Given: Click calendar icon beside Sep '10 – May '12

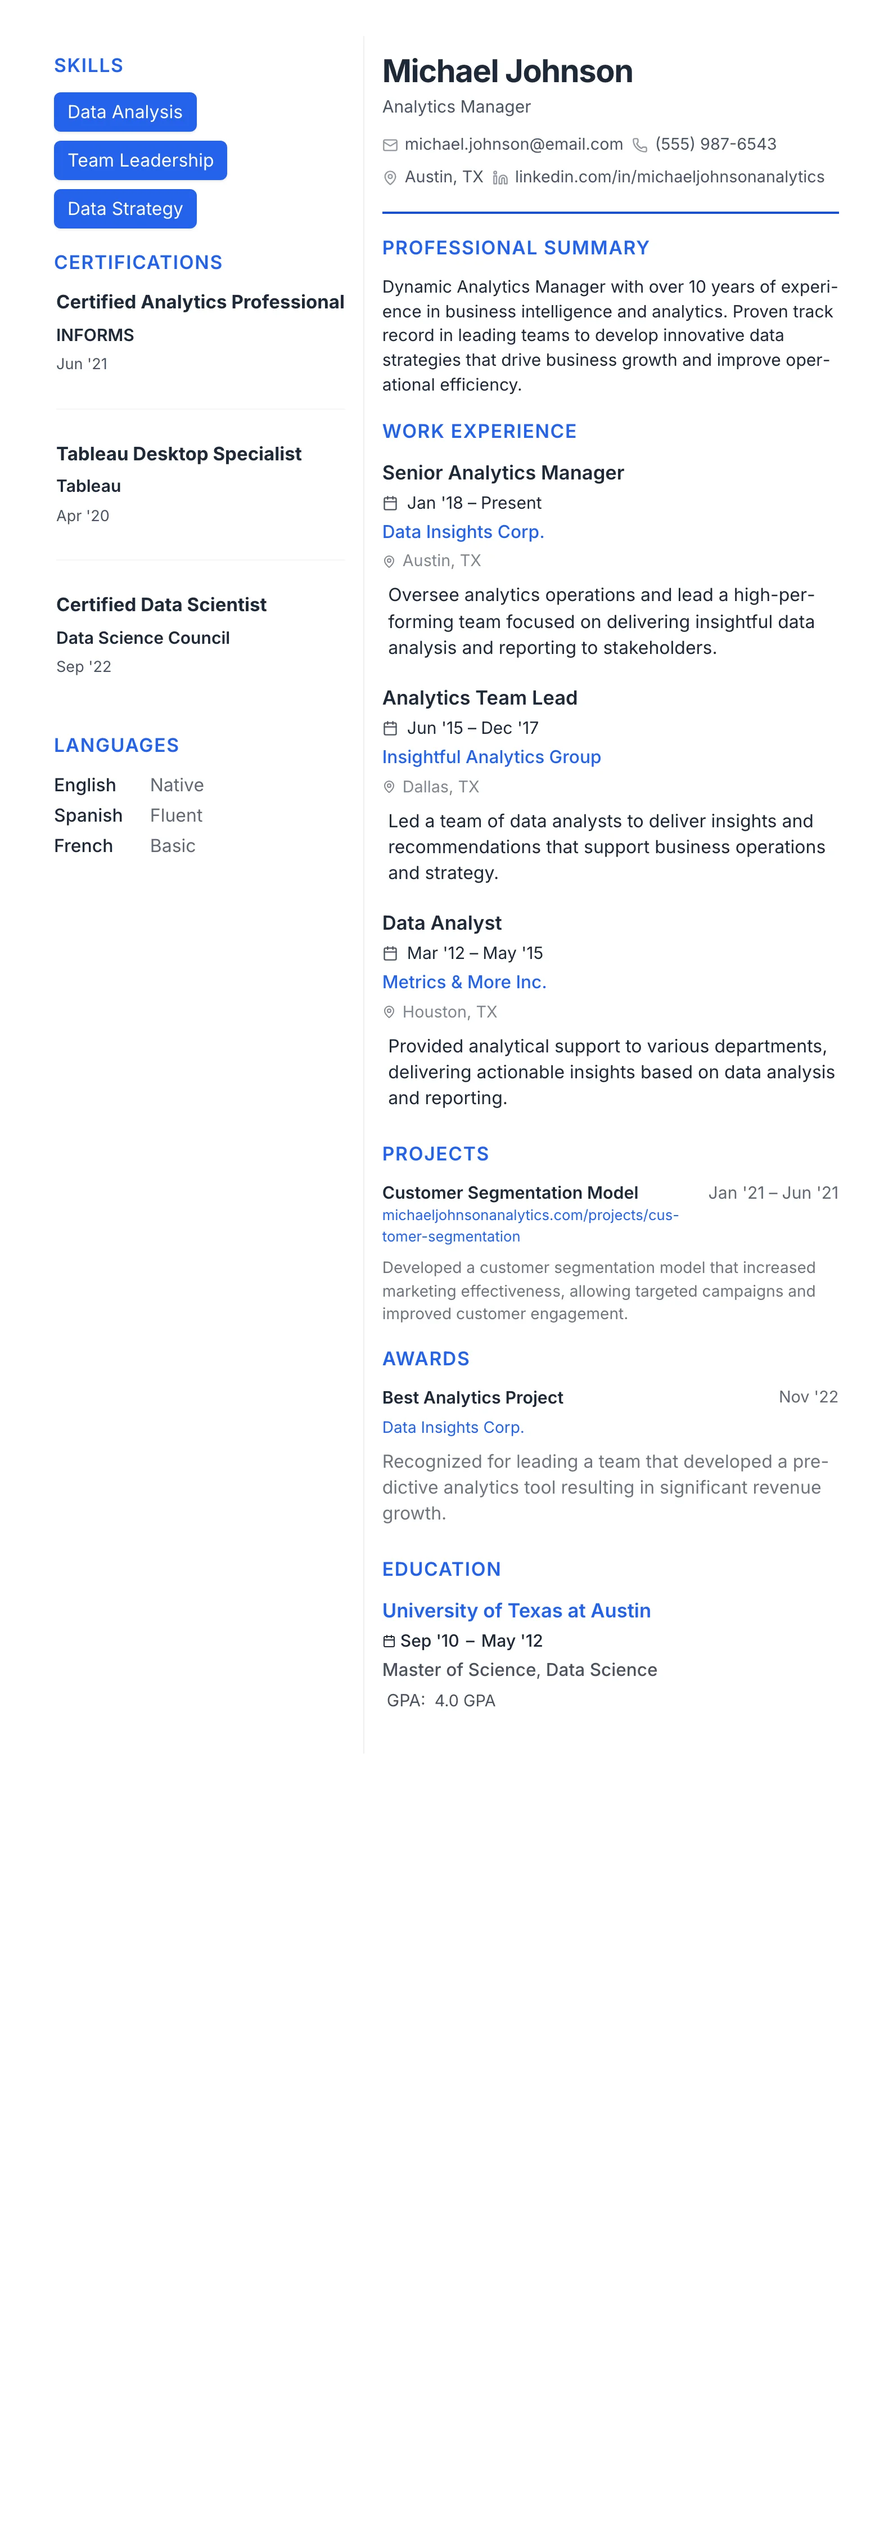Looking at the screenshot, I should 389,1641.
